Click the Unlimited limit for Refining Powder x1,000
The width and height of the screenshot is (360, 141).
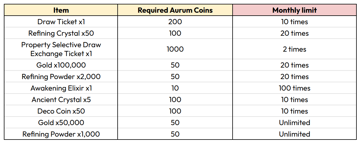coord(295,134)
